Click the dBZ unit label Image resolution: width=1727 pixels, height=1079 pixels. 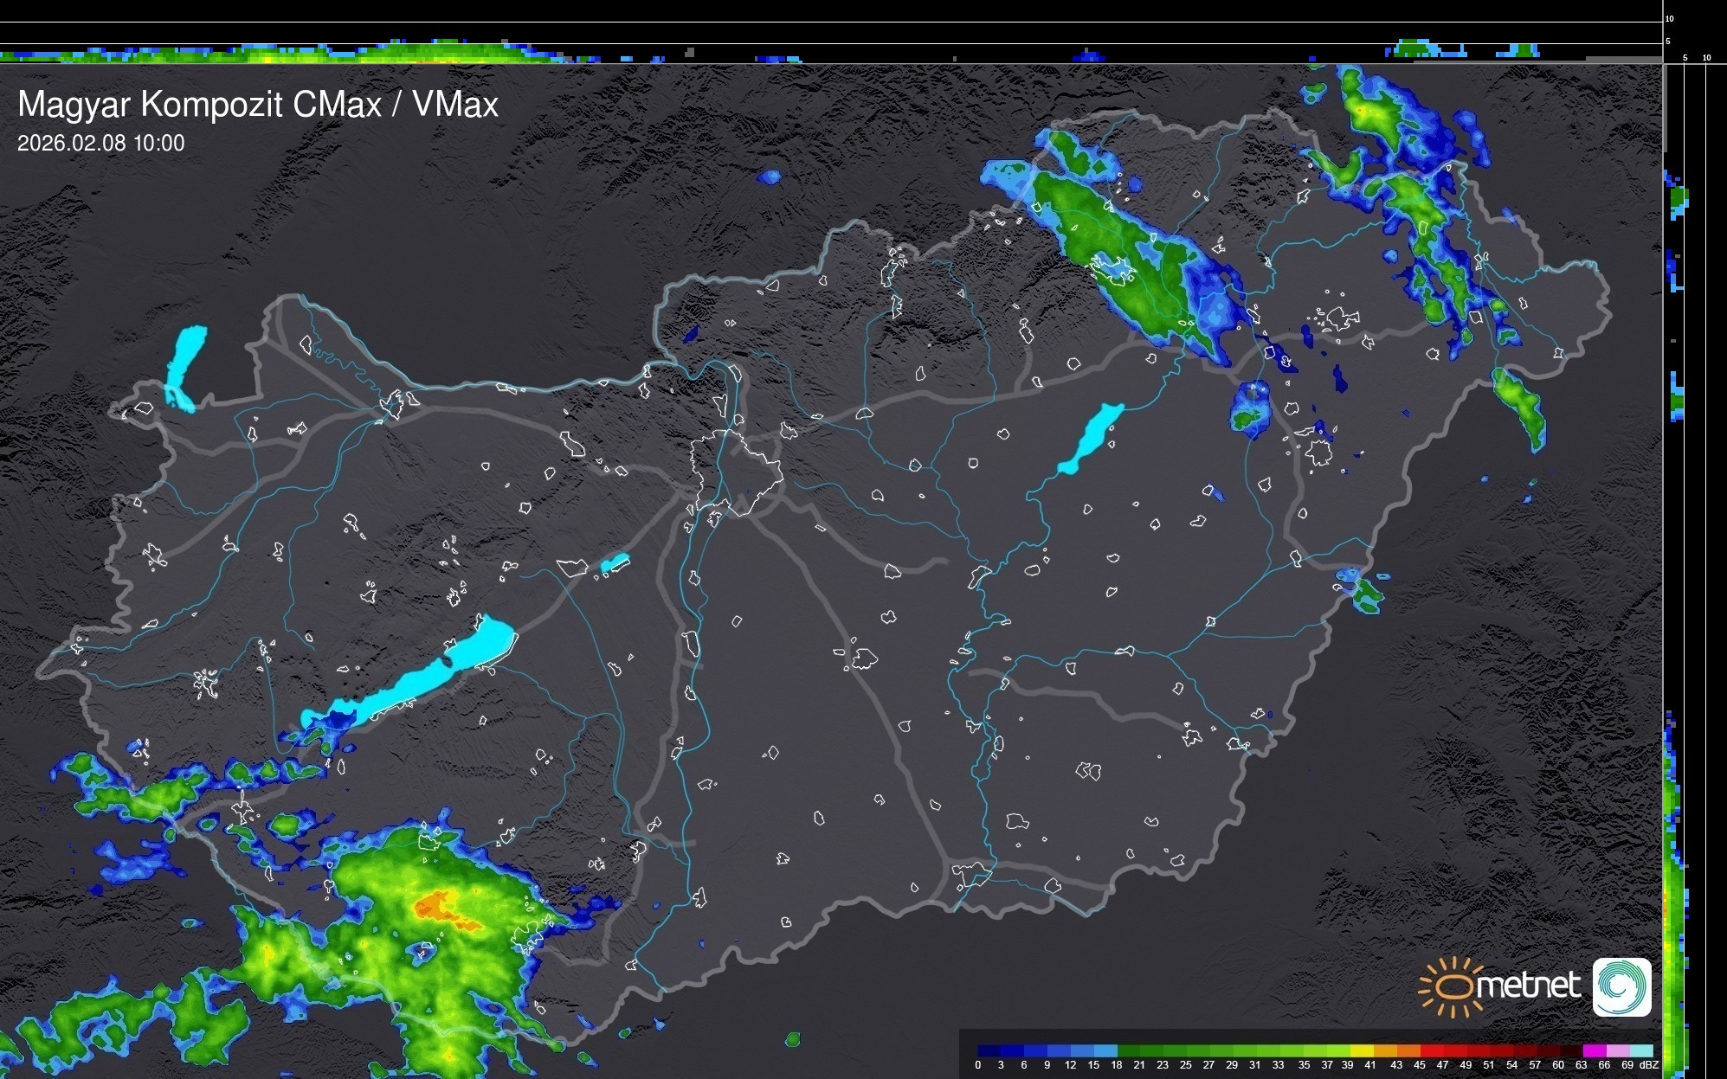pos(1649,1065)
